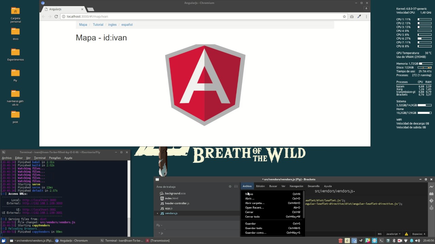This screenshot has height=244, width=435.
Task: Collapse the js folder in the project tree
Action: click(x=161, y=233)
